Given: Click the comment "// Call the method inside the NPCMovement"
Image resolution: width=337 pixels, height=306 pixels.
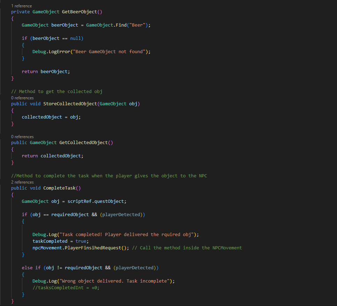Looking at the screenshot, I should (x=187, y=248).
